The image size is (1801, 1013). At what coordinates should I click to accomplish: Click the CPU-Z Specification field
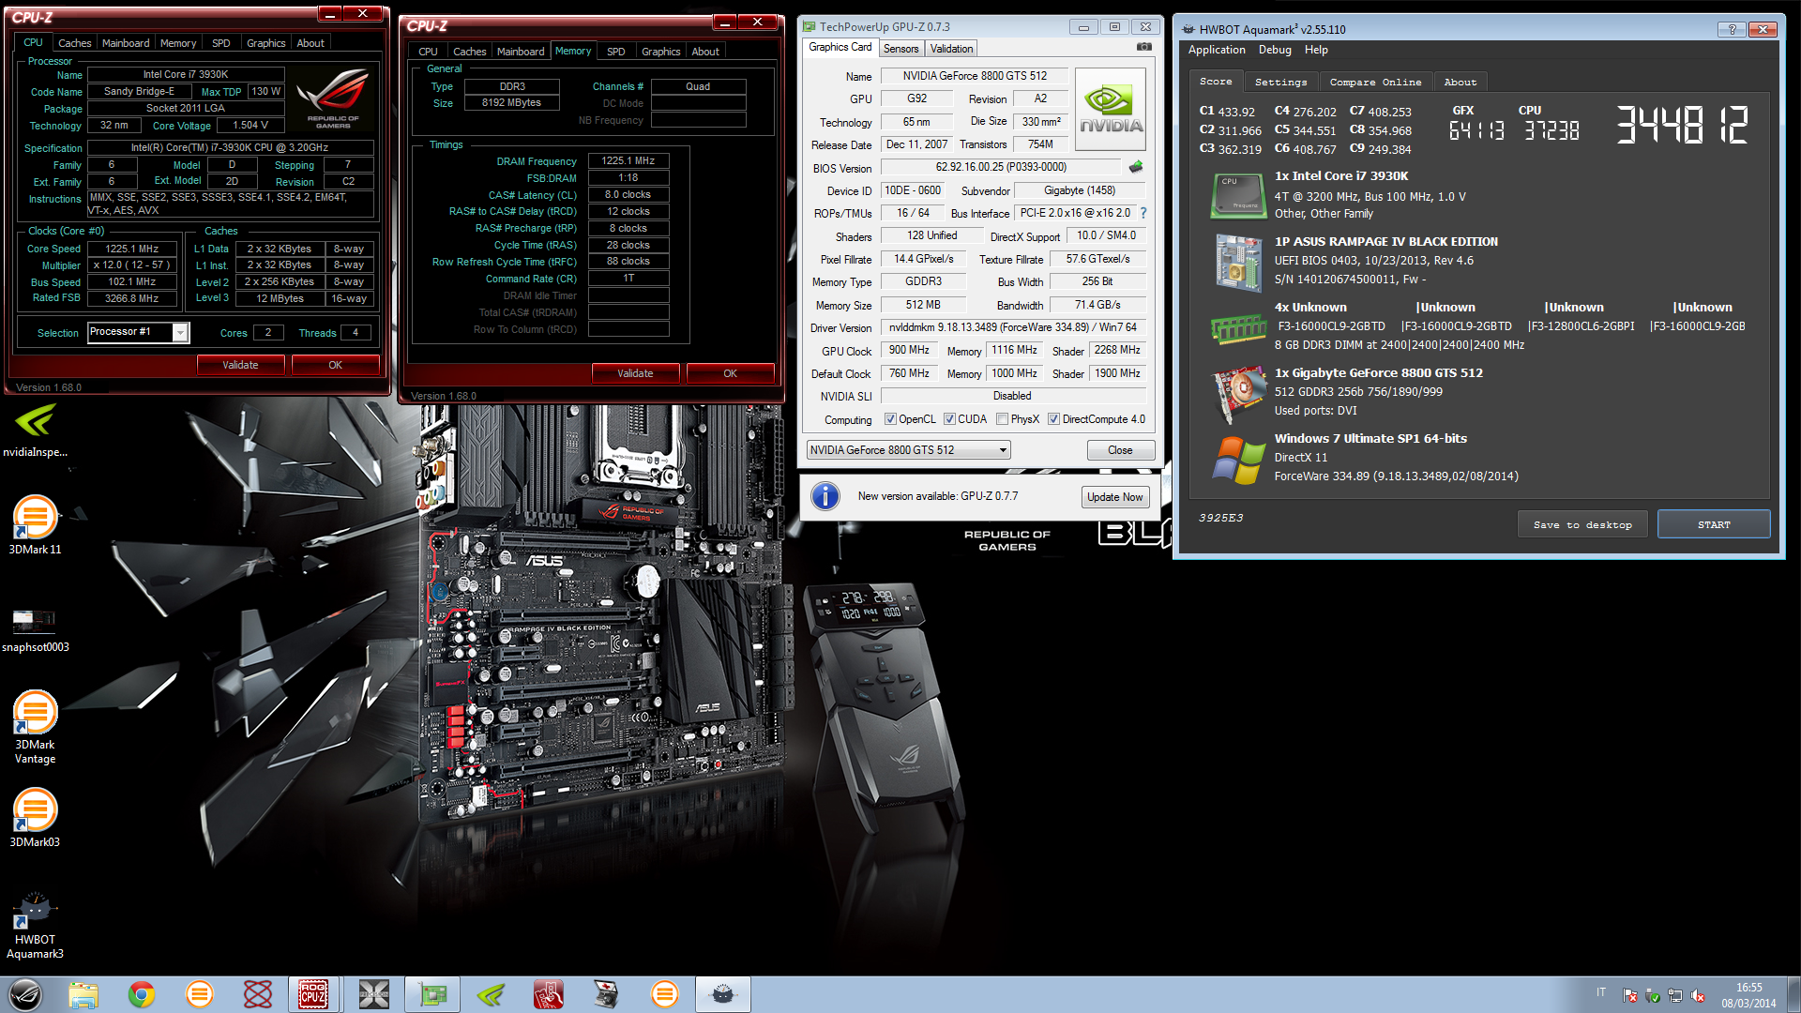(230, 147)
